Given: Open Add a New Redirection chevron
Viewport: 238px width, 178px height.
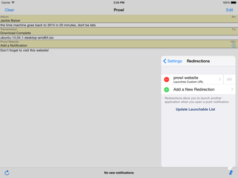Looking at the screenshot, I should tap(232, 89).
